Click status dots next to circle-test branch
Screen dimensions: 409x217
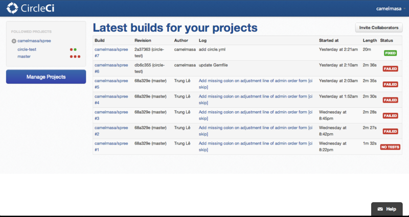(x=73, y=50)
